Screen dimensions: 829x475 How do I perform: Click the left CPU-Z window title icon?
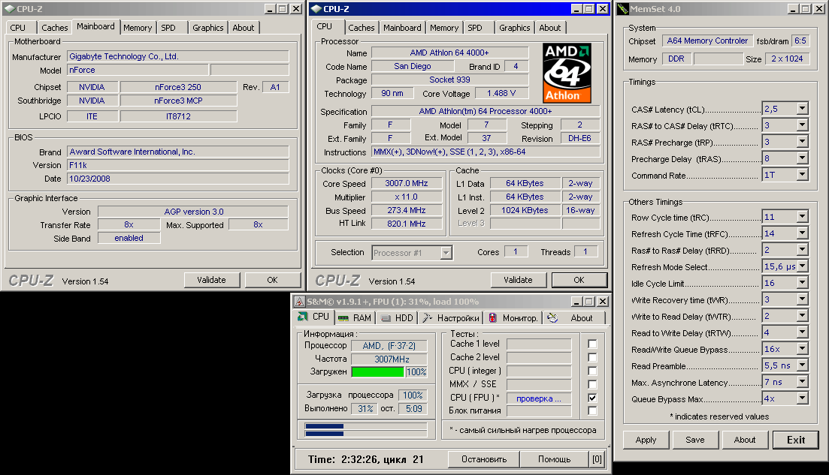tap(10, 9)
